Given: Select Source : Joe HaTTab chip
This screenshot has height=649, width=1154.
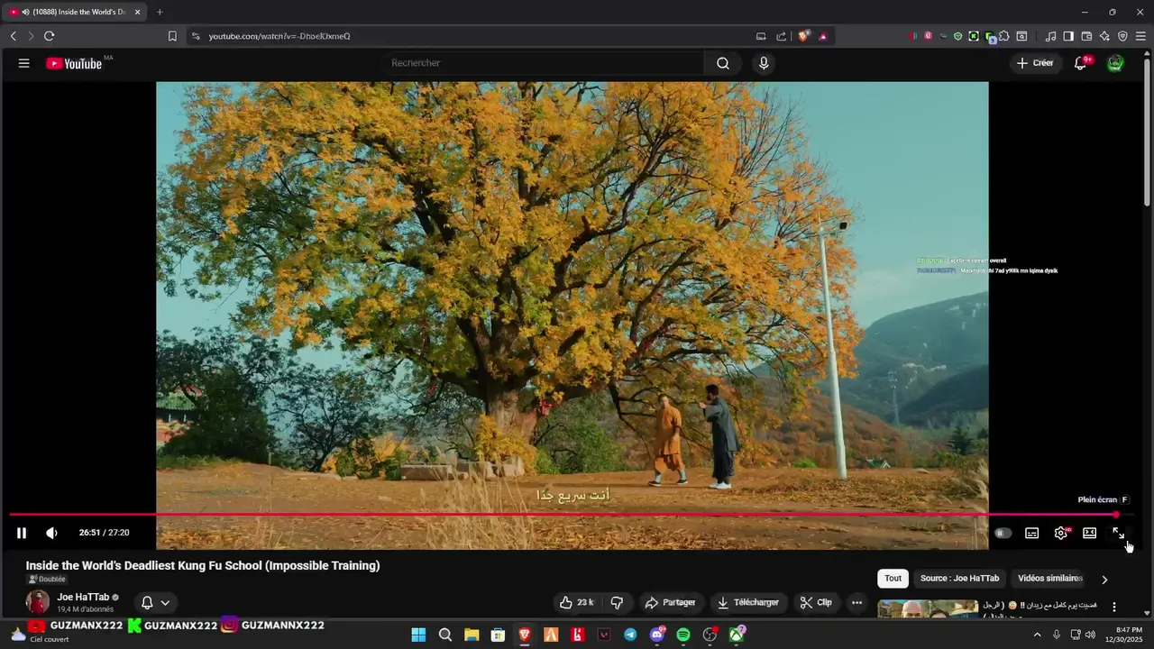Looking at the screenshot, I should click(959, 579).
